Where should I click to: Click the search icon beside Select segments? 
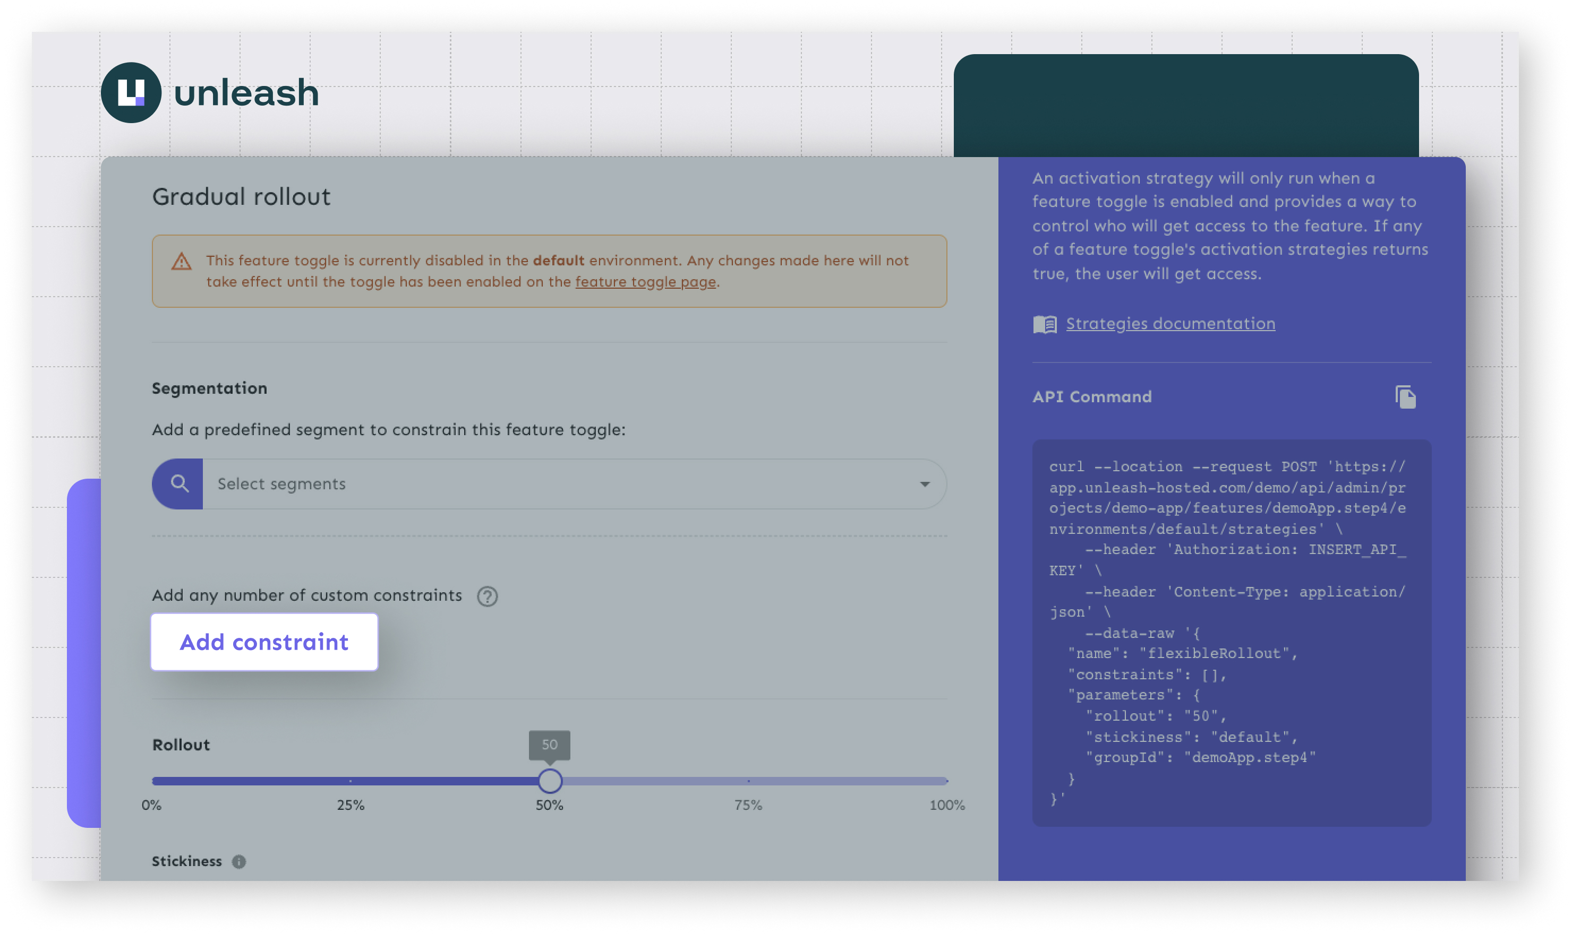click(179, 483)
